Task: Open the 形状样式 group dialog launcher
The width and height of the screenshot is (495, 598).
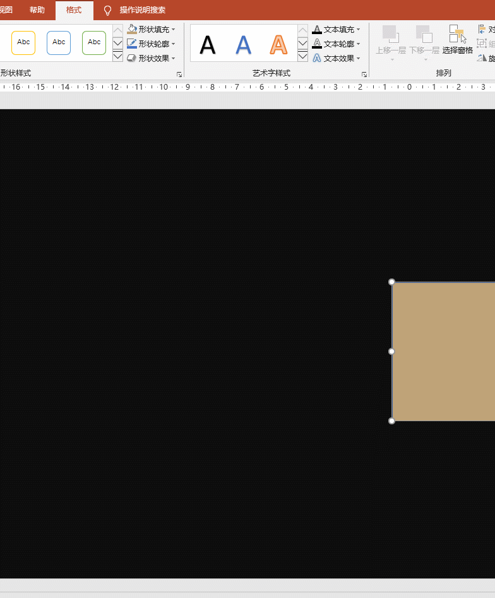Action: click(179, 75)
